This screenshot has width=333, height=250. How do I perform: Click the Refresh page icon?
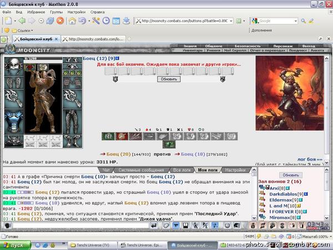pyautogui.click(x=51, y=21)
